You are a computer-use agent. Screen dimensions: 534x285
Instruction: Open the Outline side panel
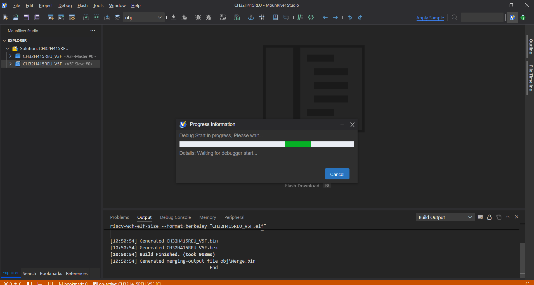(531, 46)
